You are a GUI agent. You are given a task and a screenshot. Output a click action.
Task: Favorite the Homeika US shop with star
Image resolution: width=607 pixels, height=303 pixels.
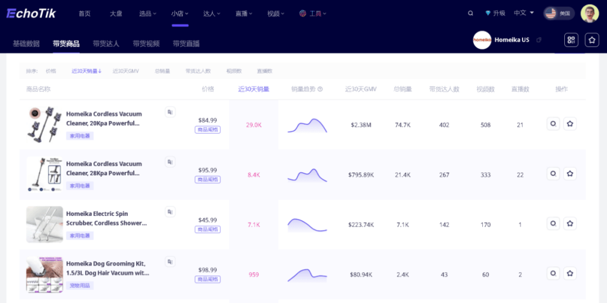pos(592,40)
